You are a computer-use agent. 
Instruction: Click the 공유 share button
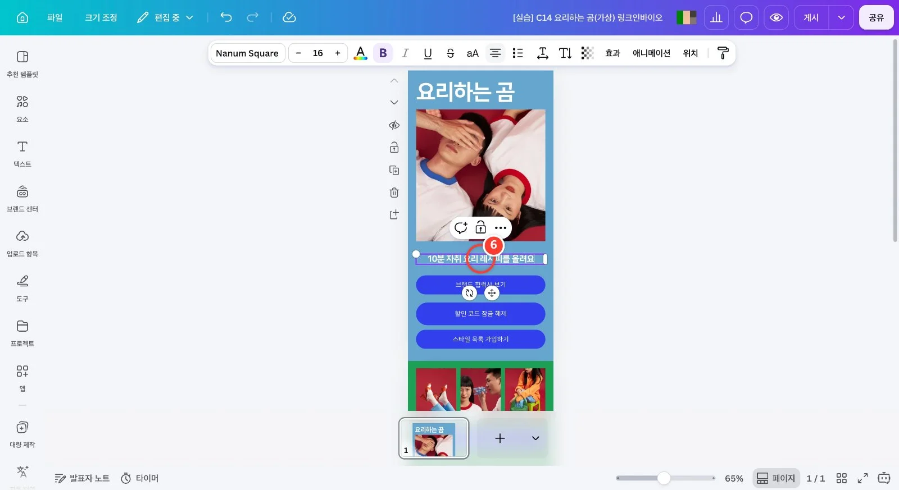877,17
